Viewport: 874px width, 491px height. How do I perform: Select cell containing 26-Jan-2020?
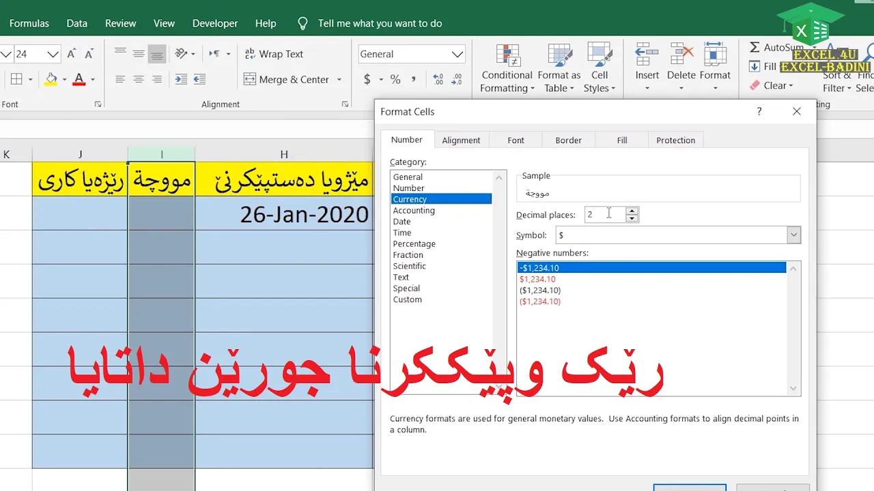284,213
